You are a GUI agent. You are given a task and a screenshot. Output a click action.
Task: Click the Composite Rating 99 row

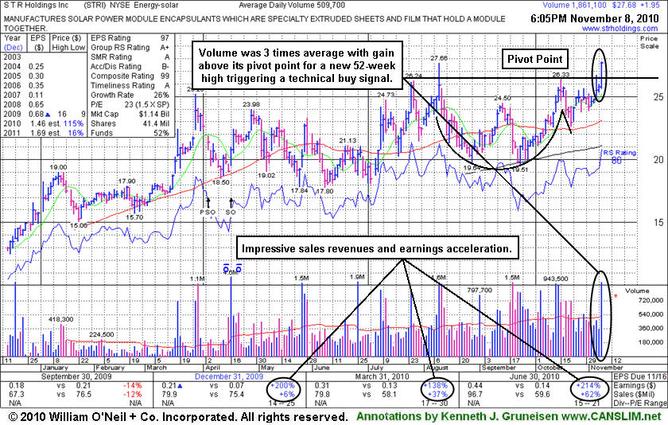tap(130, 76)
